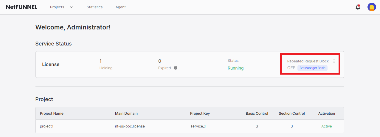This screenshot has width=380, height=137.
Task: Open the user profile avatar
Action: (x=372, y=7)
